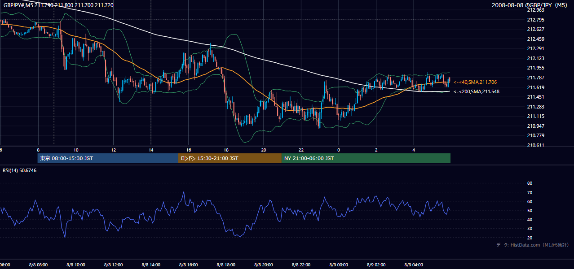Click the 8/8 10:00 time label

pos(75,265)
